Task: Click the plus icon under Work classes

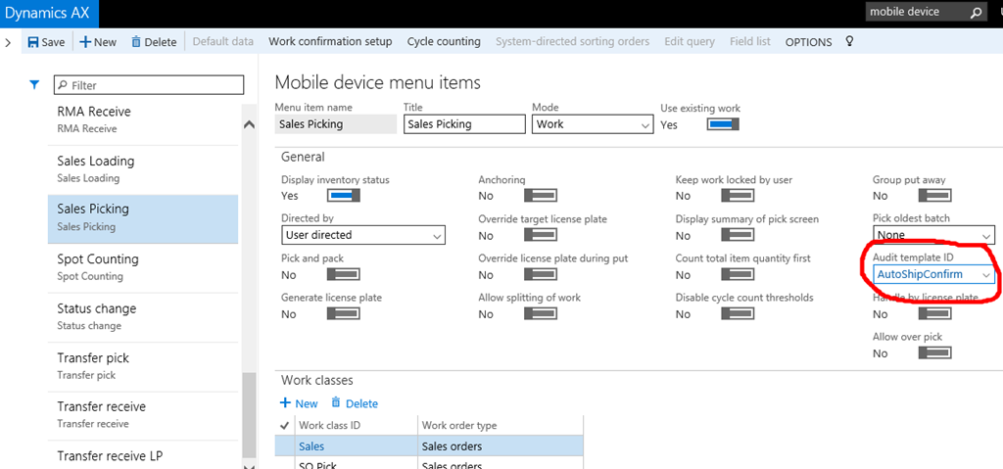Action: (x=286, y=403)
